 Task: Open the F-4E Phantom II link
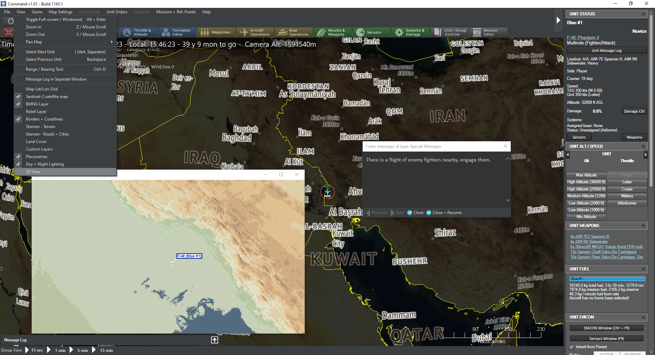[x=583, y=38]
